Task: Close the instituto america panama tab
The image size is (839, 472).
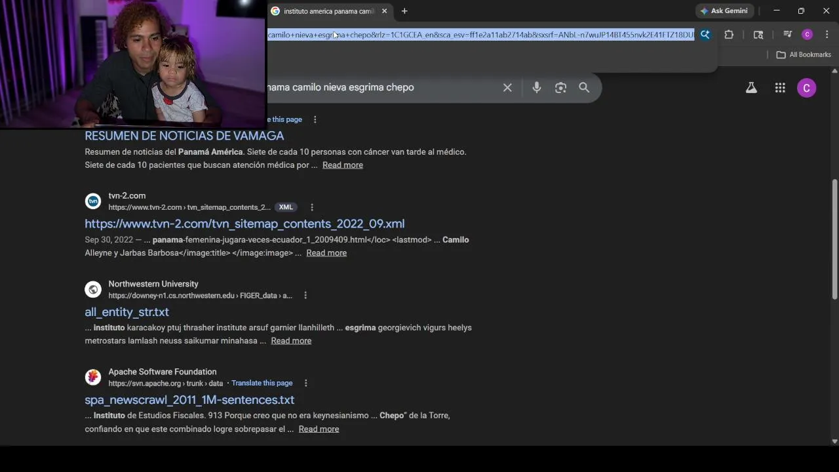Action: (x=385, y=11)
